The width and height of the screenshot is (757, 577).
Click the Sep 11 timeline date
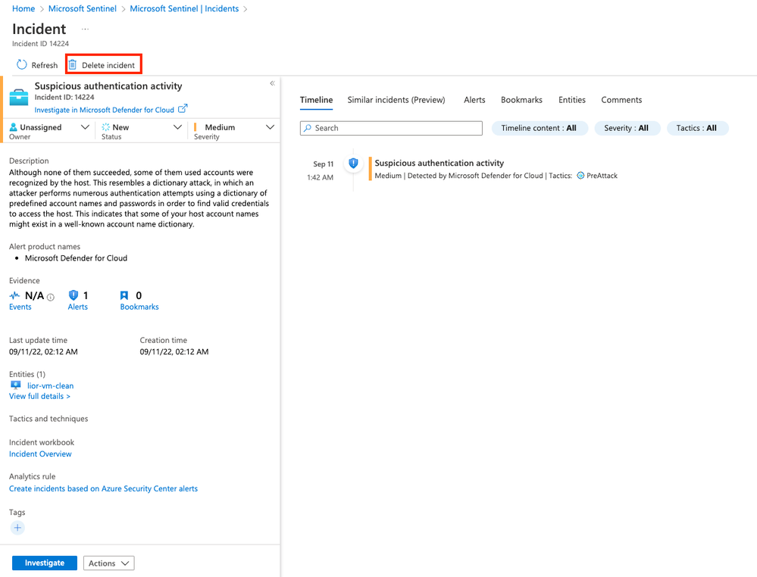(324, 164)
